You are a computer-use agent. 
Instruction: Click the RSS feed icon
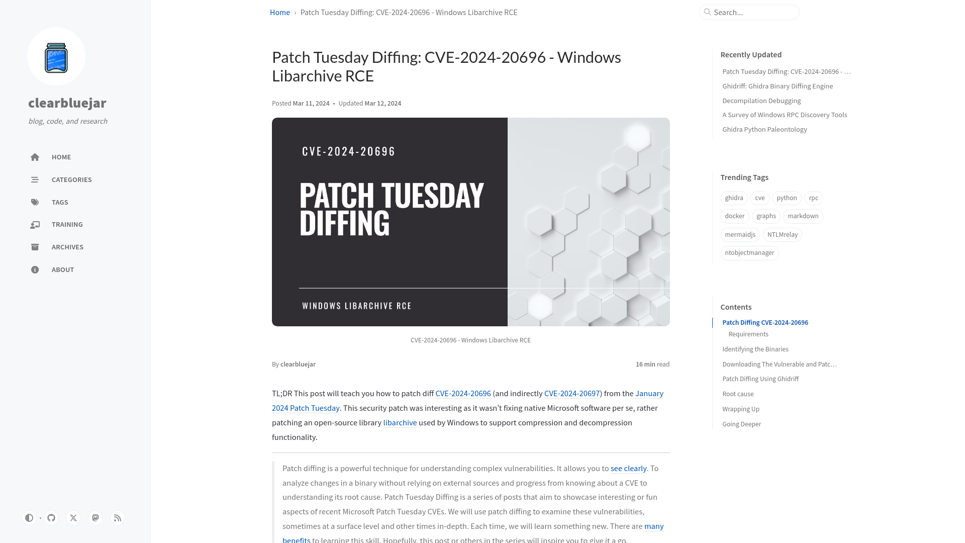[117, 518]
